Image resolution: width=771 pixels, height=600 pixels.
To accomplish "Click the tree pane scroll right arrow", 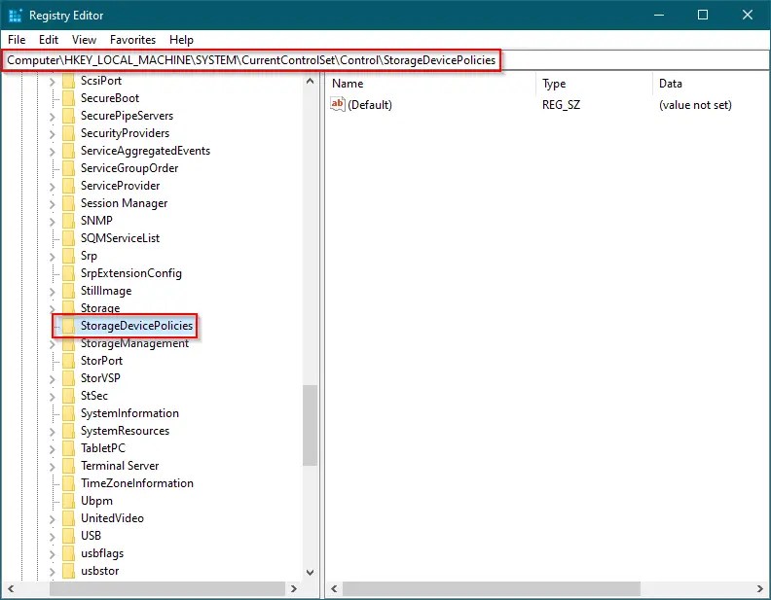I will 294,588.
